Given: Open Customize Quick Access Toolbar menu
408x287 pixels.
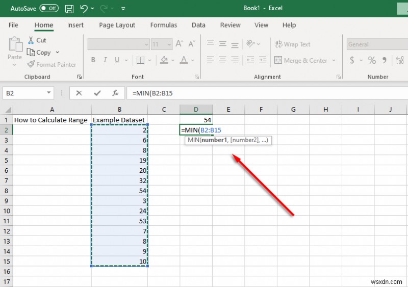Looking at the screenshot, I should pyautogui.click(x=123, y=9).
